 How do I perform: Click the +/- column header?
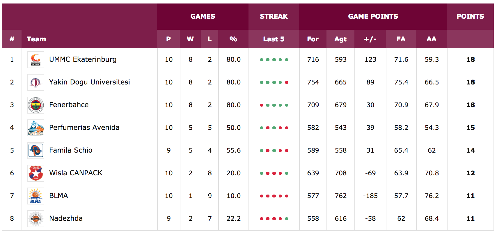(x=370, y=39)
